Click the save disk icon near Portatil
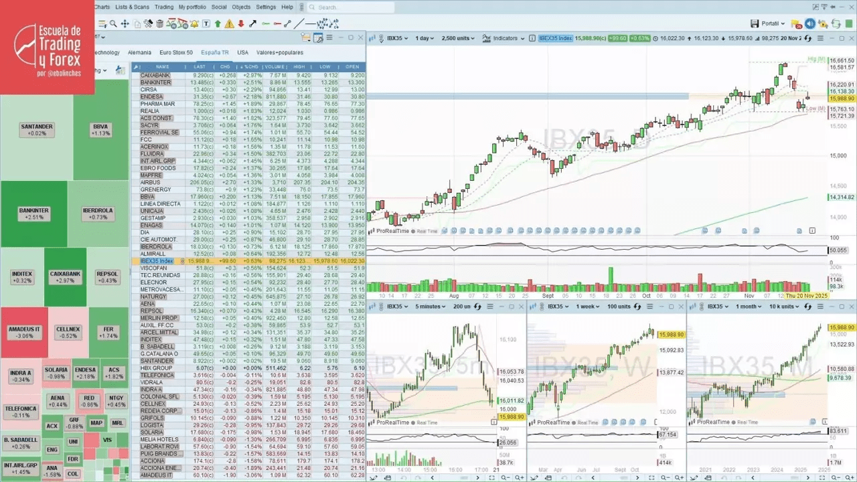This screenshot has width=857, height=482. point(755,23)
